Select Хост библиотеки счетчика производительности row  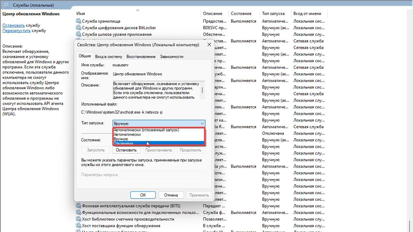pyautogui.click(x=128, y=219)
